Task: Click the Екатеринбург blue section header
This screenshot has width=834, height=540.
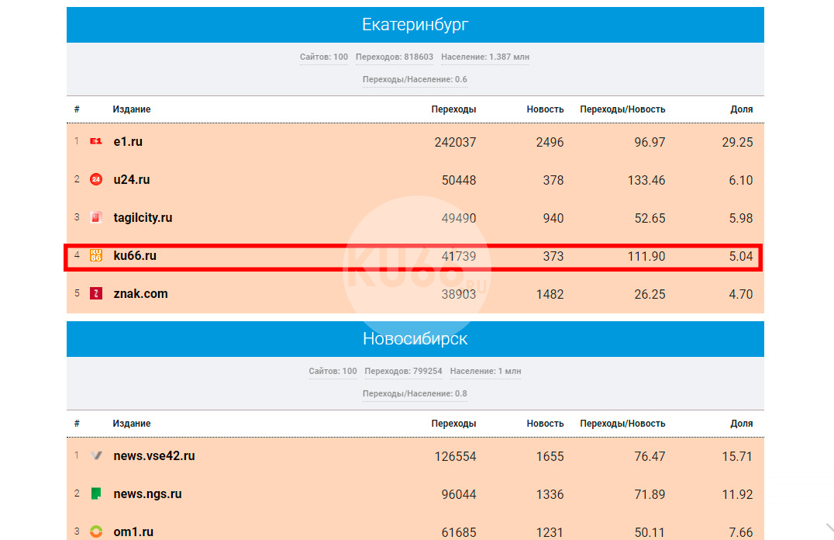Action: [415, 25]
